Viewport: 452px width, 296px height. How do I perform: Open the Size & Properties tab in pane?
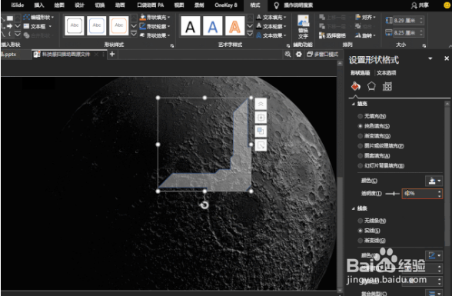(387, 86)
